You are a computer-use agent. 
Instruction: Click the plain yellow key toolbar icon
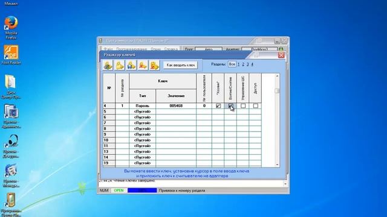point(120,65)
